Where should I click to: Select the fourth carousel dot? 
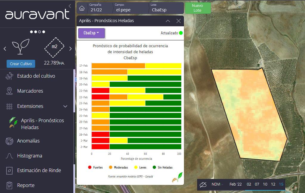point(44,32)
